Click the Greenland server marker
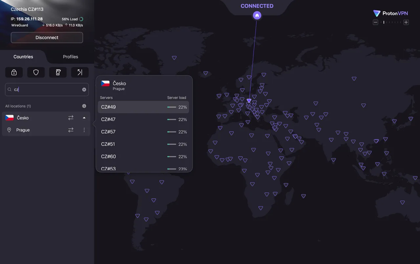The image size is (420, 264). point(174,58)
